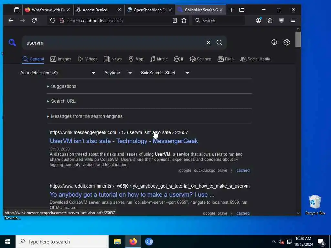Open the Auto-detect (en-US) language dropdown
Viewport: 331px width, 248px height.
tap(58, 73)
